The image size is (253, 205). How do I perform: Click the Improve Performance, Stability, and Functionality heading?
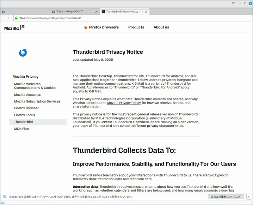(x=154, y=164)
